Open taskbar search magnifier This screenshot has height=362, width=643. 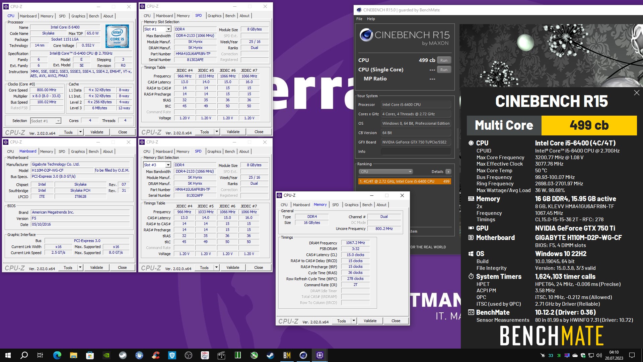click(x=24, y=355)
